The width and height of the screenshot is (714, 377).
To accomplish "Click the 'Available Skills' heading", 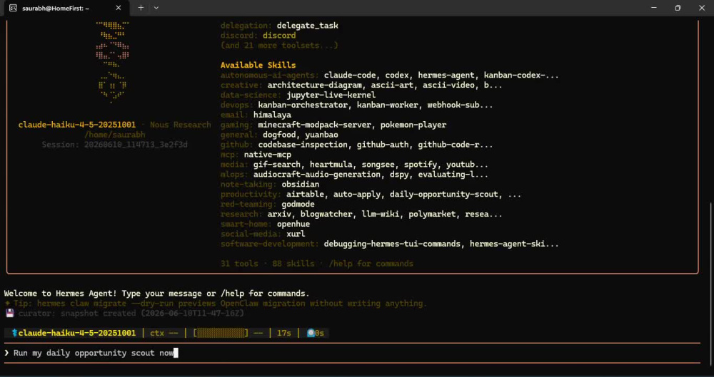I will point(258,65).
